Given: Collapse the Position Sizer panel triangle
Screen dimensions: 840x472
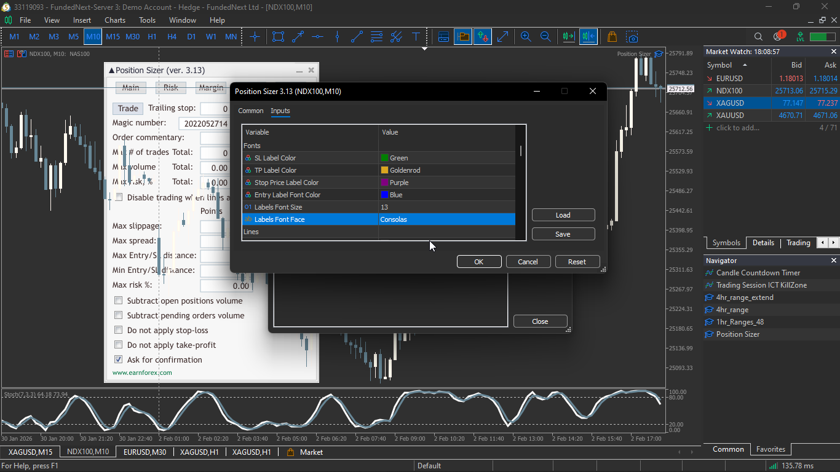Looking at the screenshot, I should coord(111,71).
